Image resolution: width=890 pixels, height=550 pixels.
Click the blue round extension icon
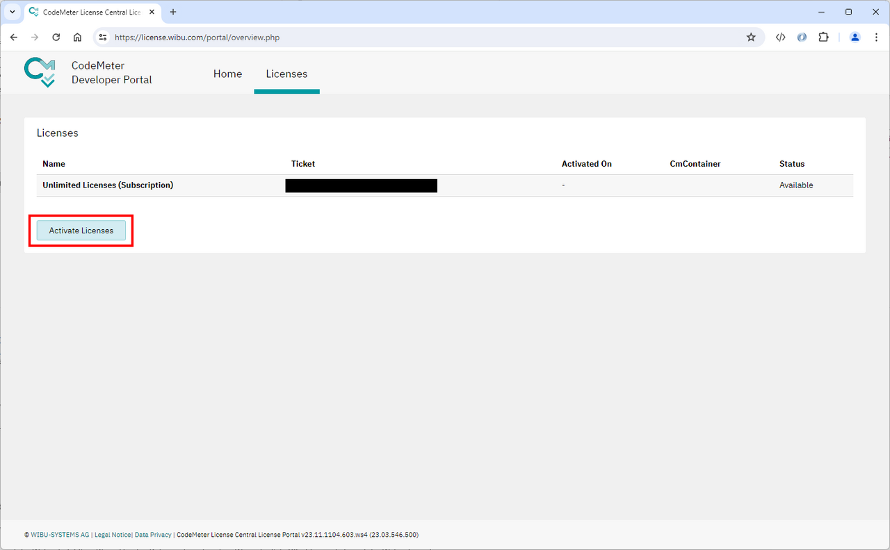point(802,37)
